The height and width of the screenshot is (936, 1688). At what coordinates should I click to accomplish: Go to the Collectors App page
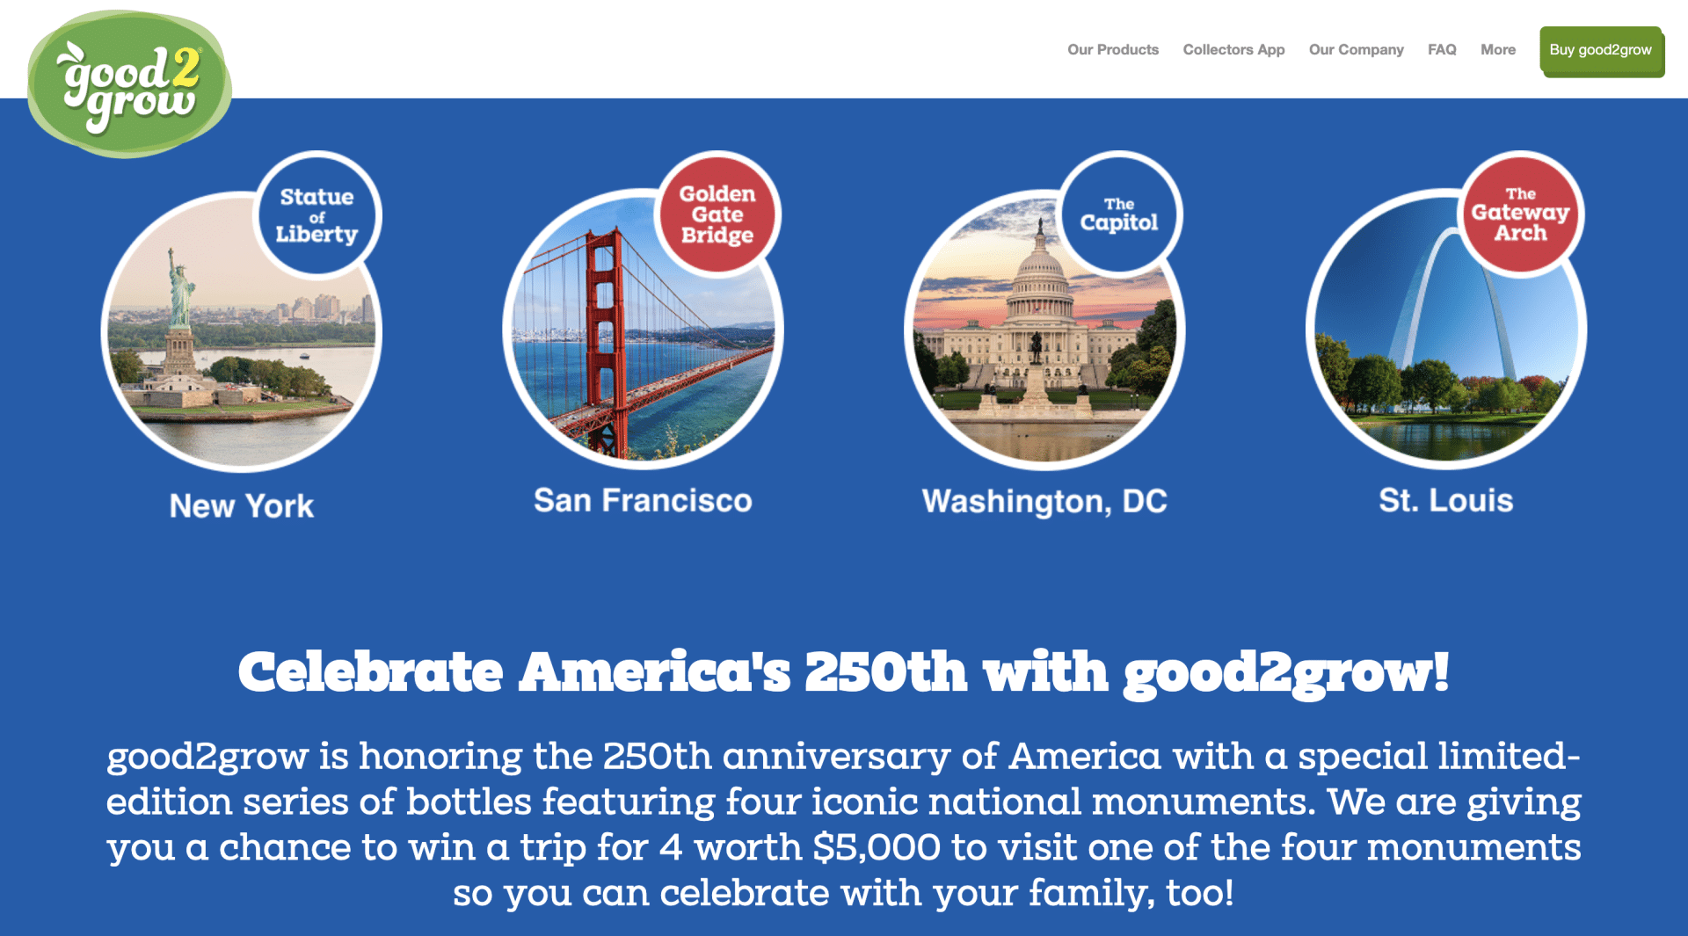click(1233, 50)
